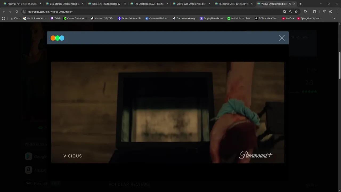Open the media controls icon in toolbar

324,12
